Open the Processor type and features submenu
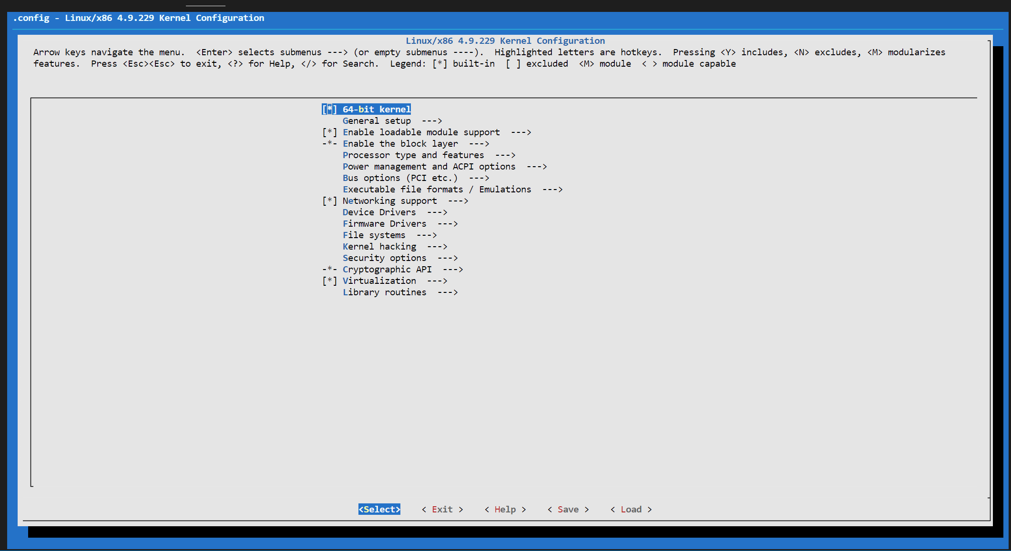Screen dimensions: 1011x551 tap(429, 155)
